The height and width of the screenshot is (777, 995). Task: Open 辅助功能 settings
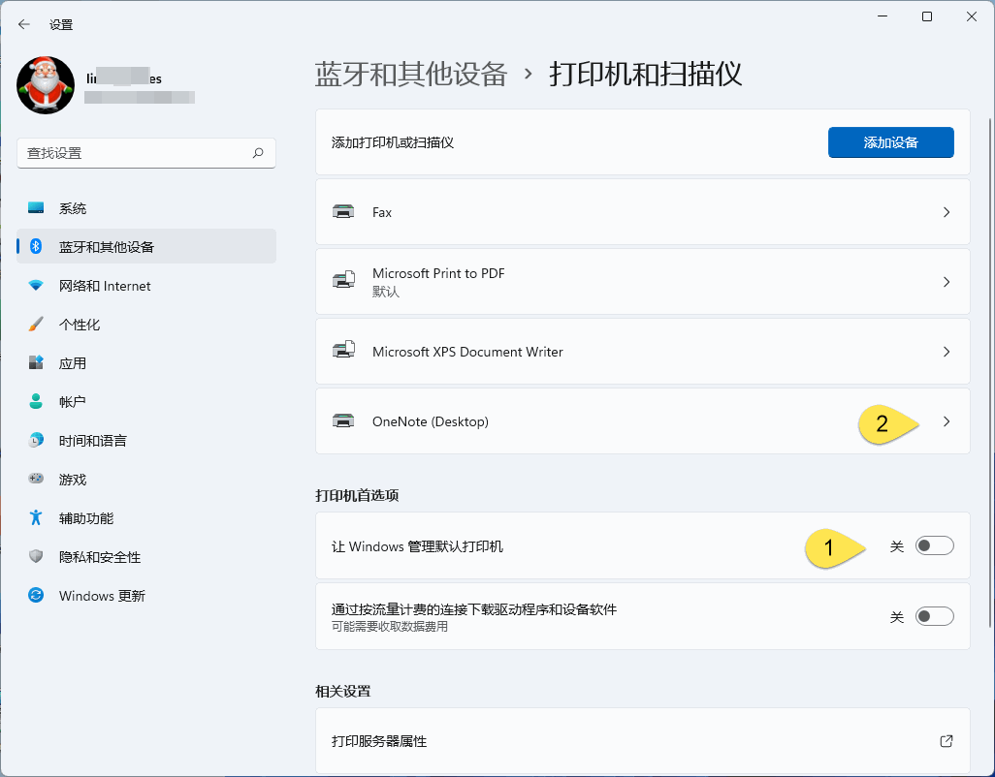pyautogui.click(x=146, y=517)
